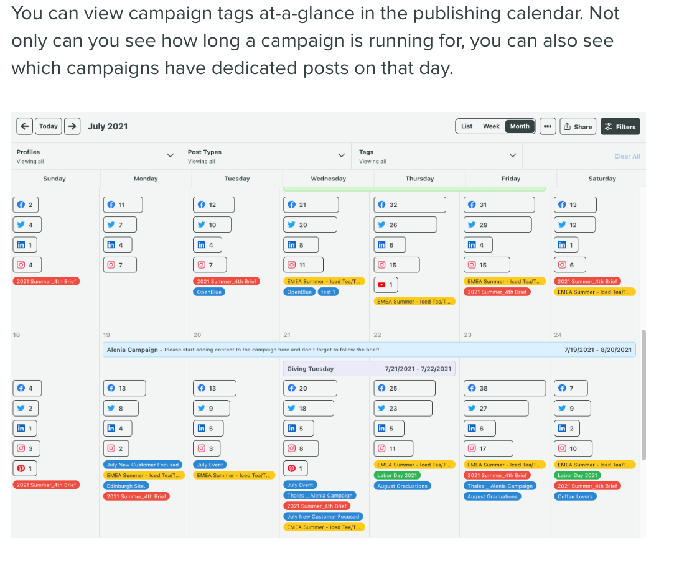
Task: Open Instagram posts with count 17
Action: [x=489, y=448]
